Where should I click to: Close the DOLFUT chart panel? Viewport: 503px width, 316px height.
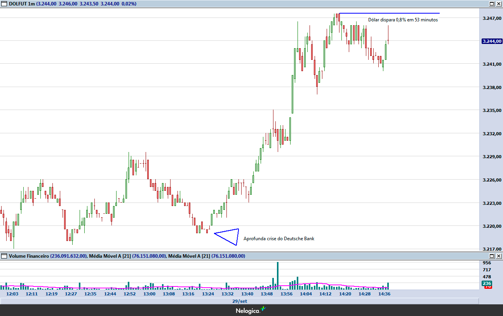(x=499, y=3)
